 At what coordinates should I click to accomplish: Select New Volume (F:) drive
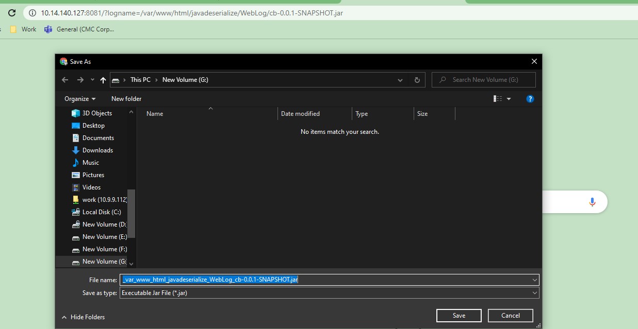point(99,249)
